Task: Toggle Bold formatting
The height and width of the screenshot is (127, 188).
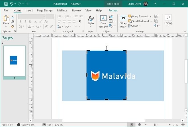Action: pyautogui.click(x=21, y=21)
